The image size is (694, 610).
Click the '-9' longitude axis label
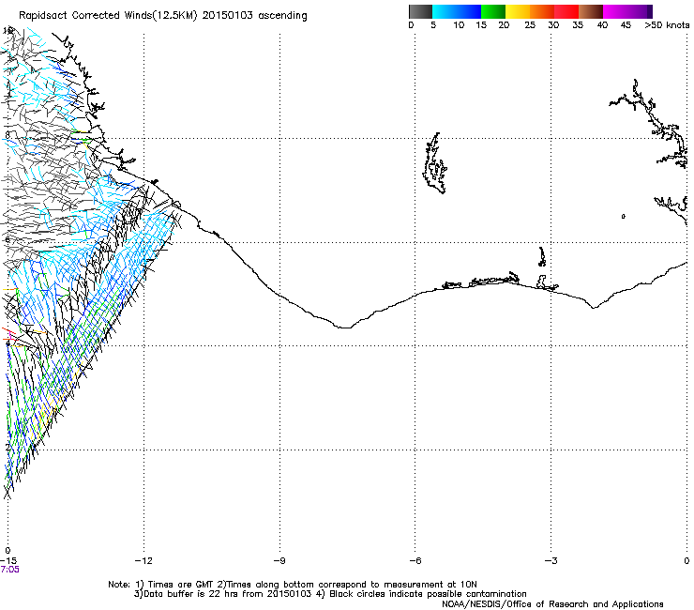(279, 561)
